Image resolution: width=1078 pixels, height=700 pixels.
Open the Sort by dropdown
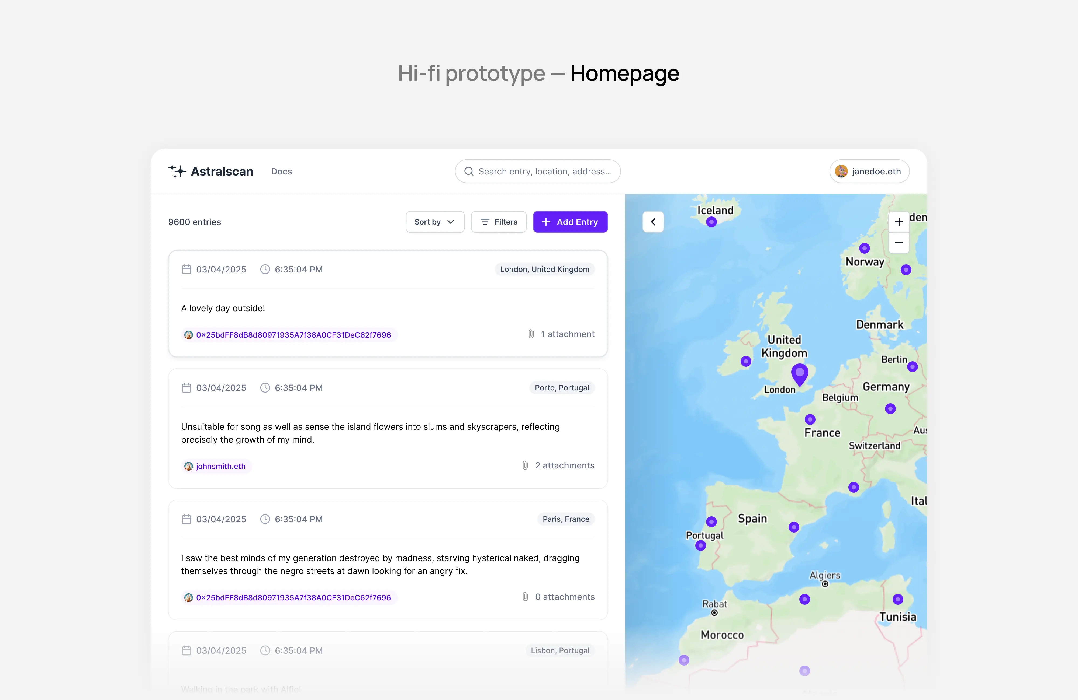(x=435, y=222)
